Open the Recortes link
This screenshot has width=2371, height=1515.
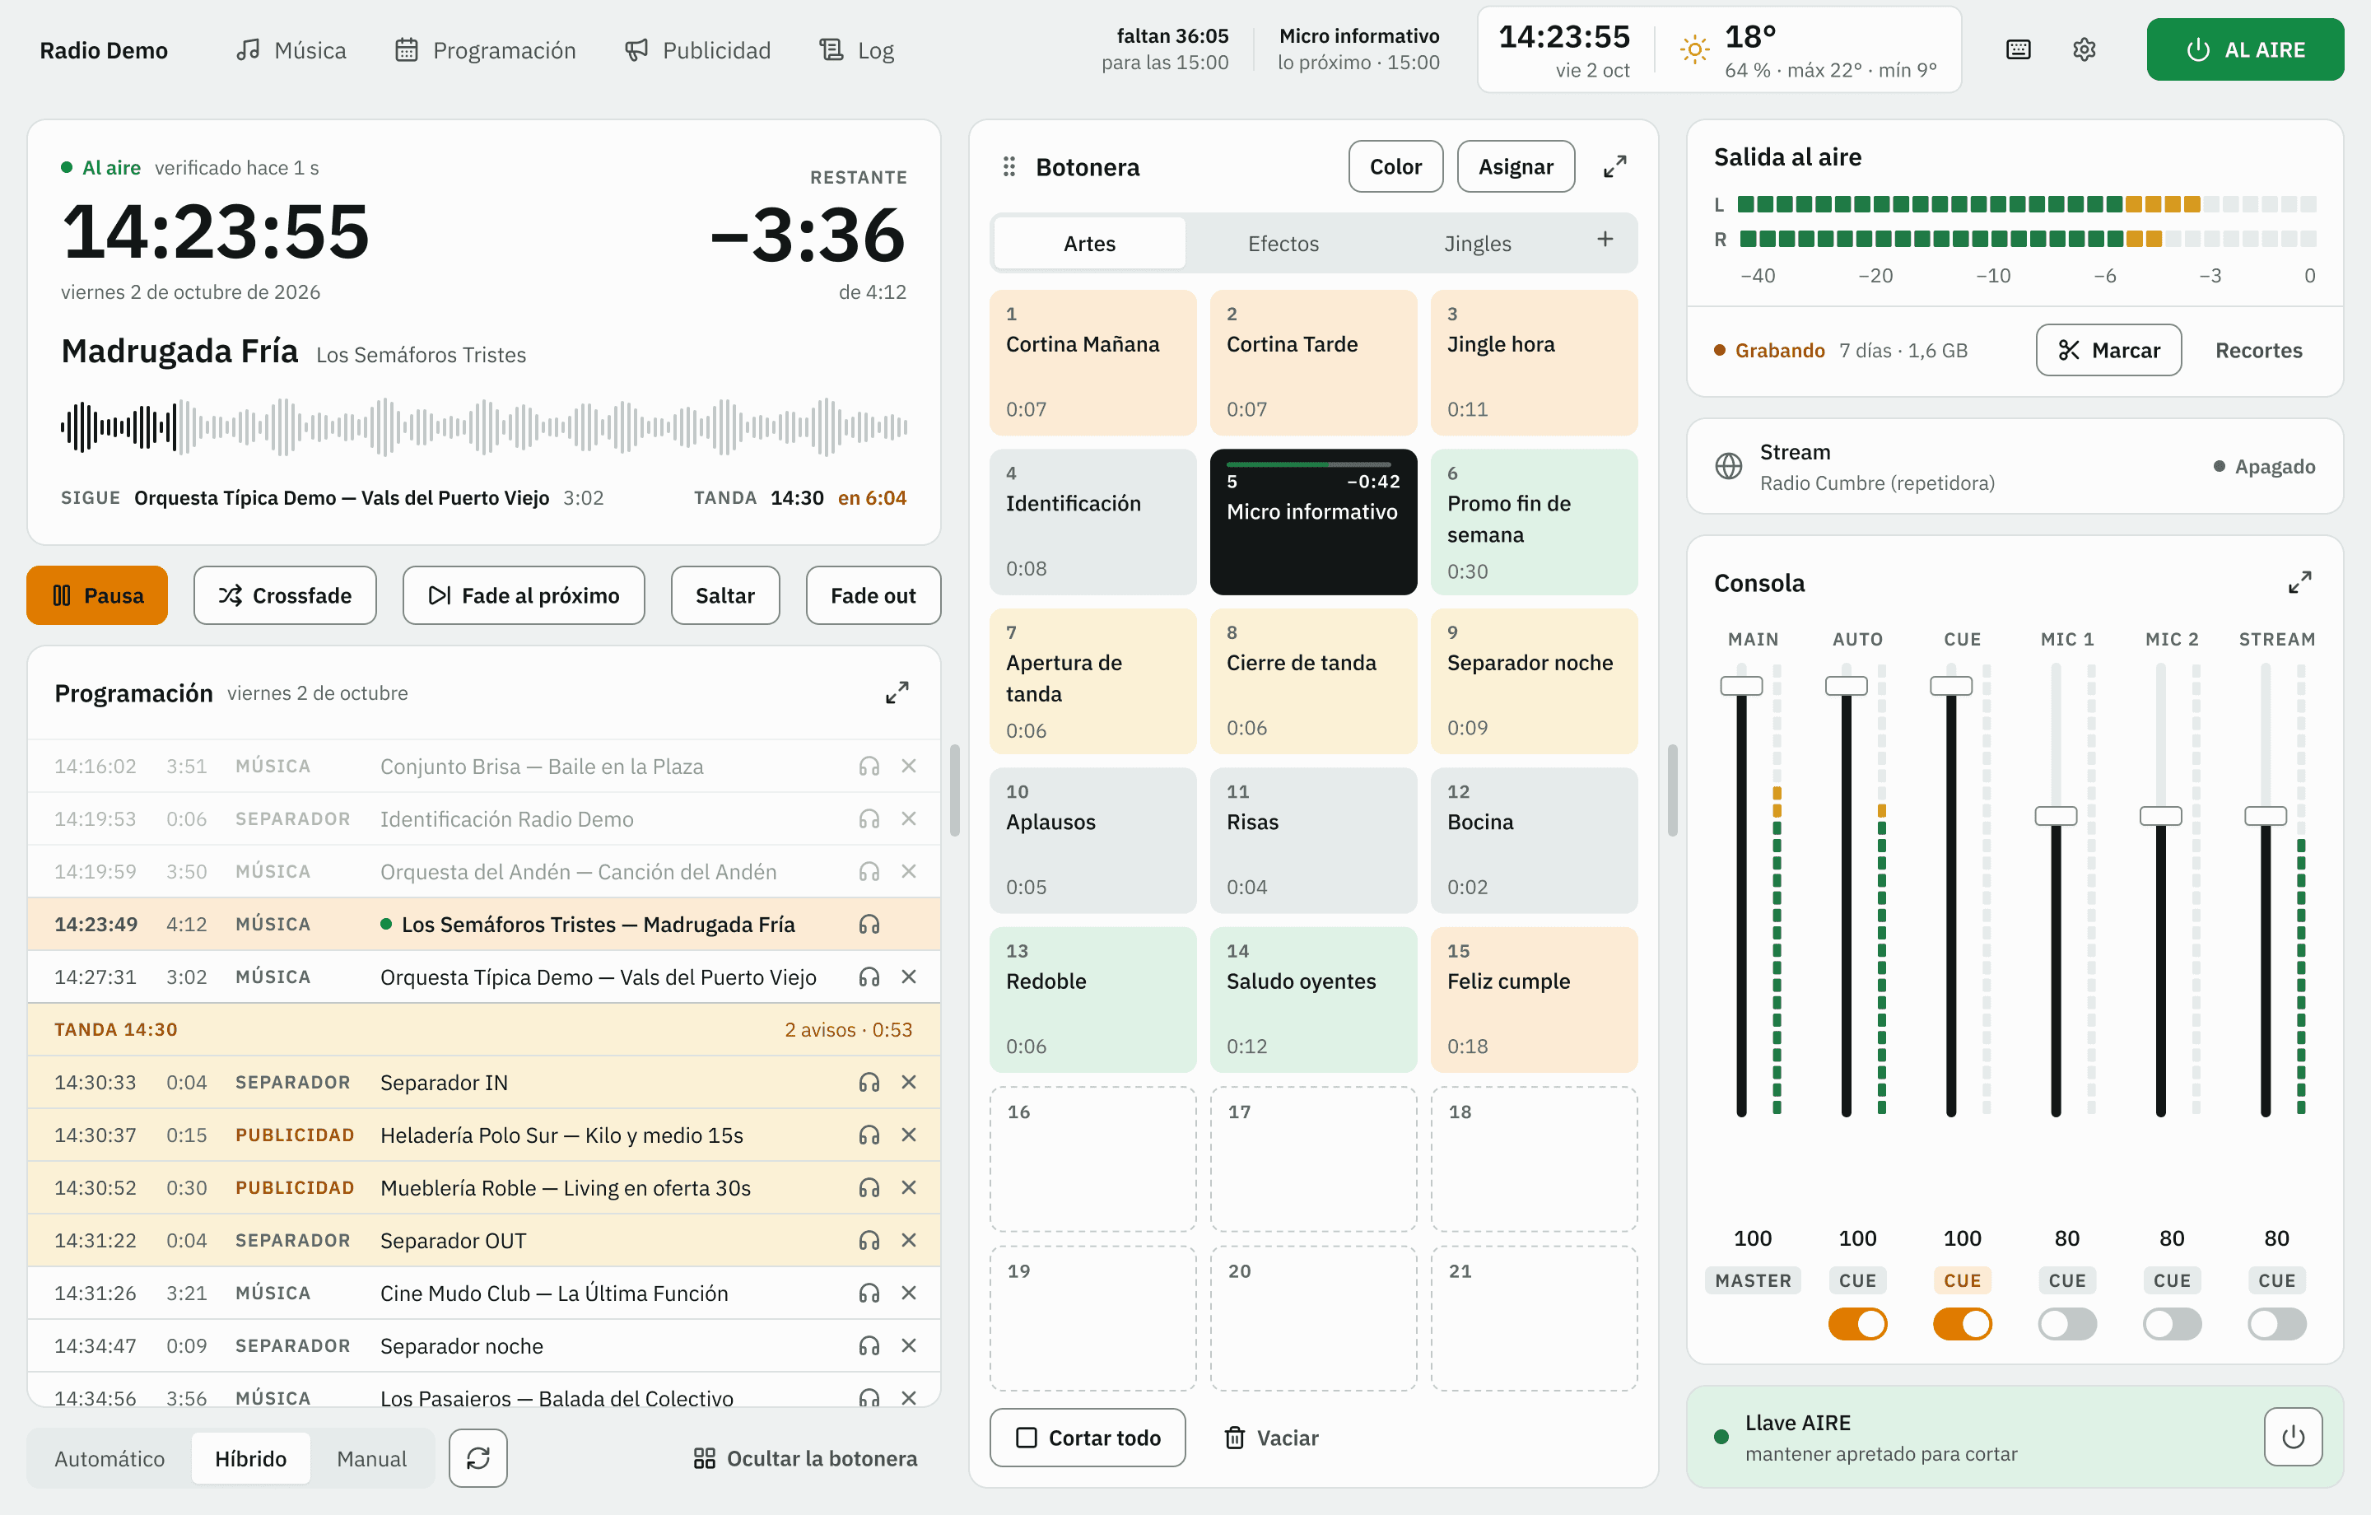click(x=2257, y=350)
